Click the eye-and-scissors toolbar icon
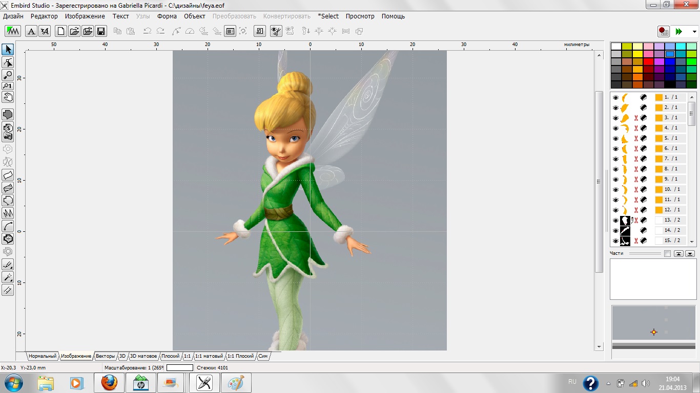The height and width of the screenshot is (393, 700). [x=276, y=31]
